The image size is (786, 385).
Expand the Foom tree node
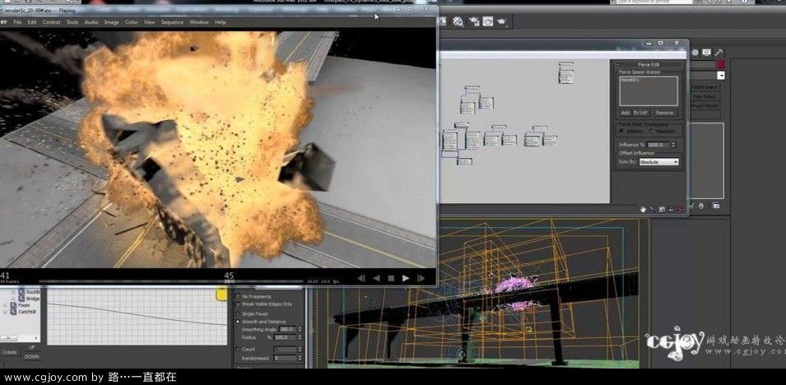[x=5, y=305]
